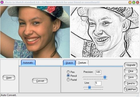
Task: Clear the current images
Action: coord(131,71)
